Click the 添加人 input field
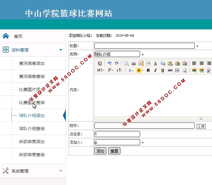Screen dimensions: 212x185 (117, 142)
